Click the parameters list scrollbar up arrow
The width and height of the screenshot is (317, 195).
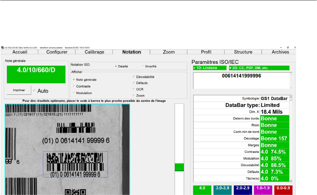coord(291,97)
